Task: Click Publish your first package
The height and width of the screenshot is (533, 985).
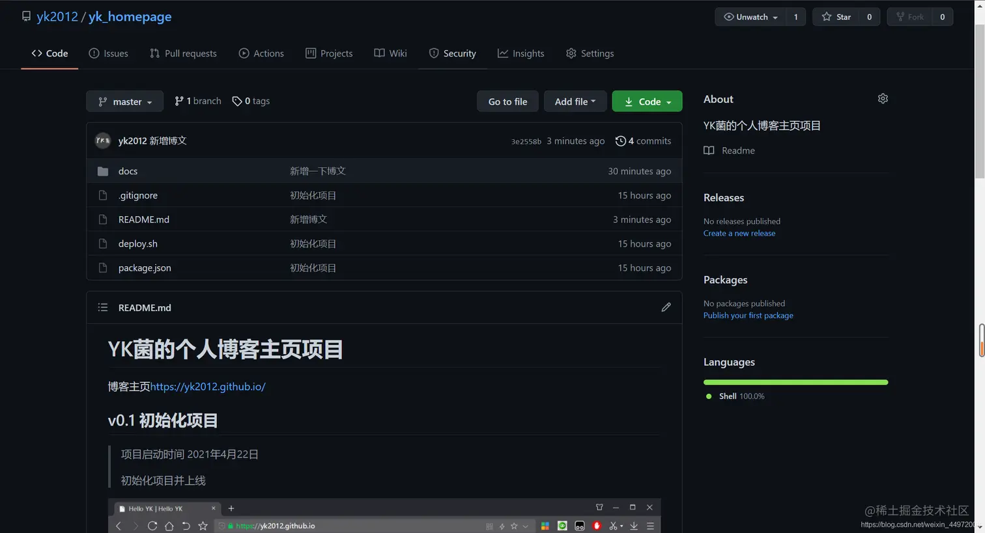Action: (749, 315)
